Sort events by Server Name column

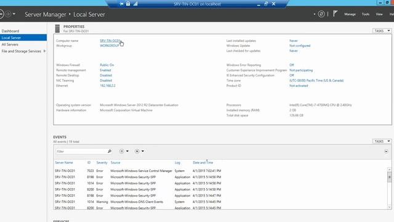coord(64,163)
